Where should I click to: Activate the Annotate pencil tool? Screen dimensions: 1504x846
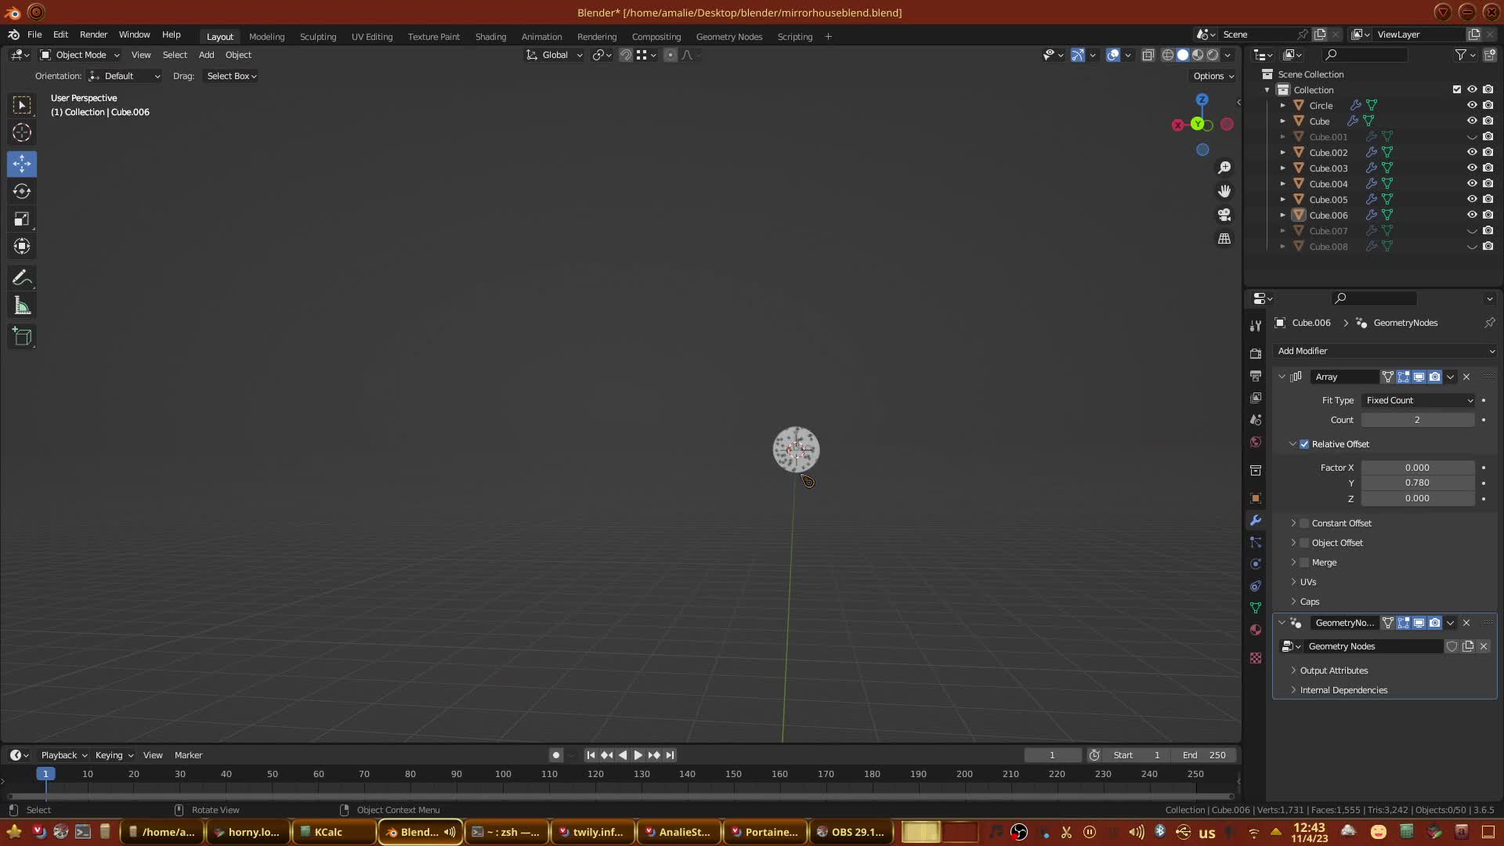[x=22, y=278]
